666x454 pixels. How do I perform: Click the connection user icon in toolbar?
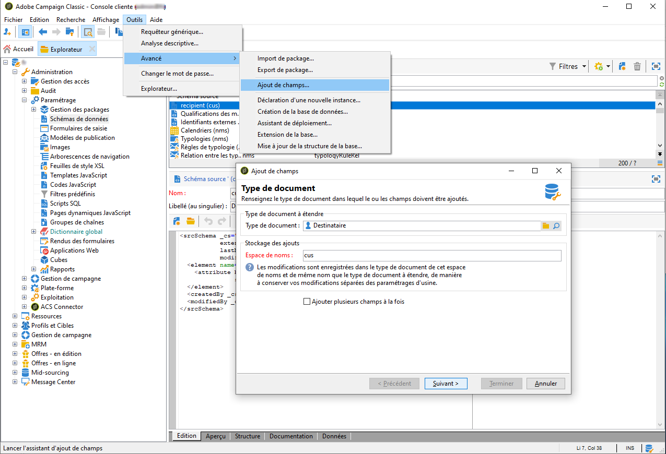7,32
